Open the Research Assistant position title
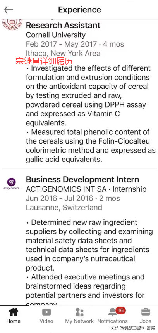Image resolution: width=158 pixels, height=333 pixels. (63, 25)
